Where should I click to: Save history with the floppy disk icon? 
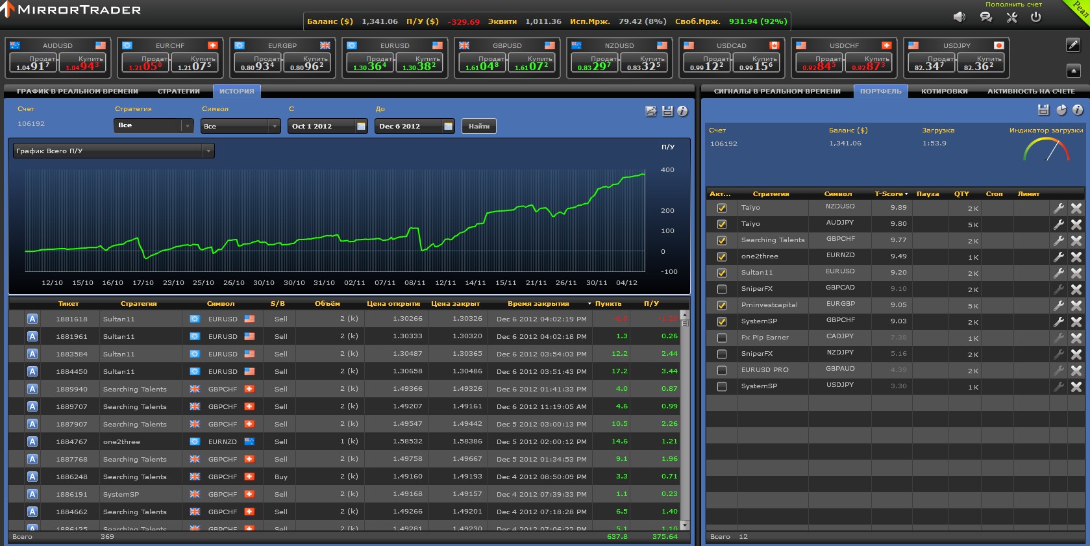coord(667,111)
